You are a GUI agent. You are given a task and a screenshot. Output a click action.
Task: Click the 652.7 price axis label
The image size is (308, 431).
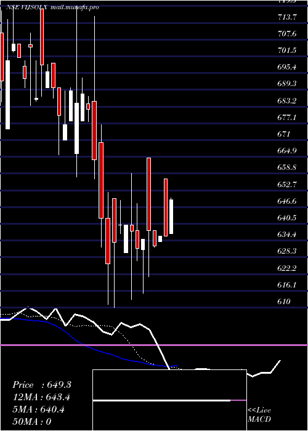tap(287, 185)
